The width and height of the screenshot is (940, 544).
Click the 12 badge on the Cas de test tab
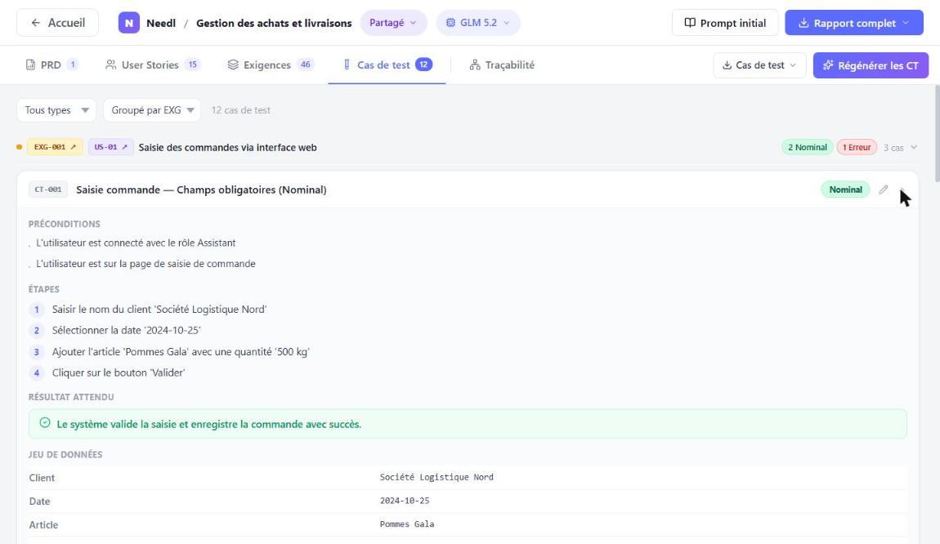pos(423,65)
